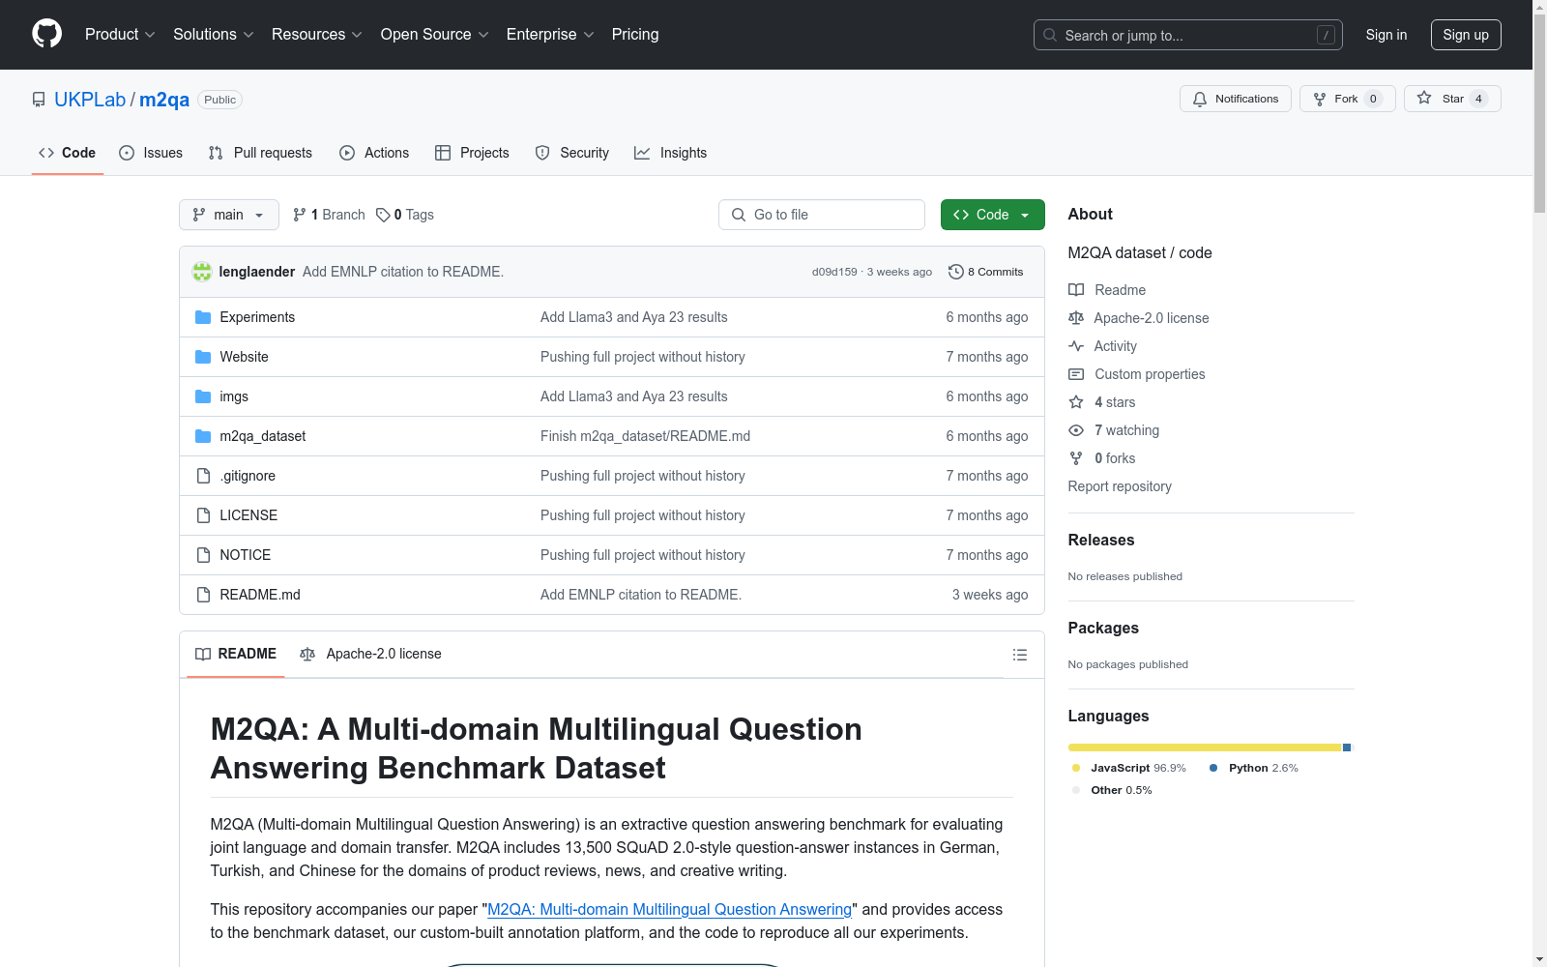Click the forks icon in About
The image size is (1547, 967).
pyautogui.click(x=1076, y=458)
